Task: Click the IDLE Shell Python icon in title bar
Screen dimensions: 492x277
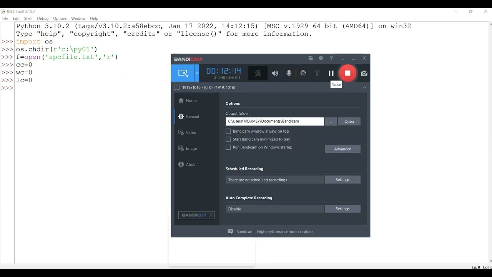Action: (3, 11)
